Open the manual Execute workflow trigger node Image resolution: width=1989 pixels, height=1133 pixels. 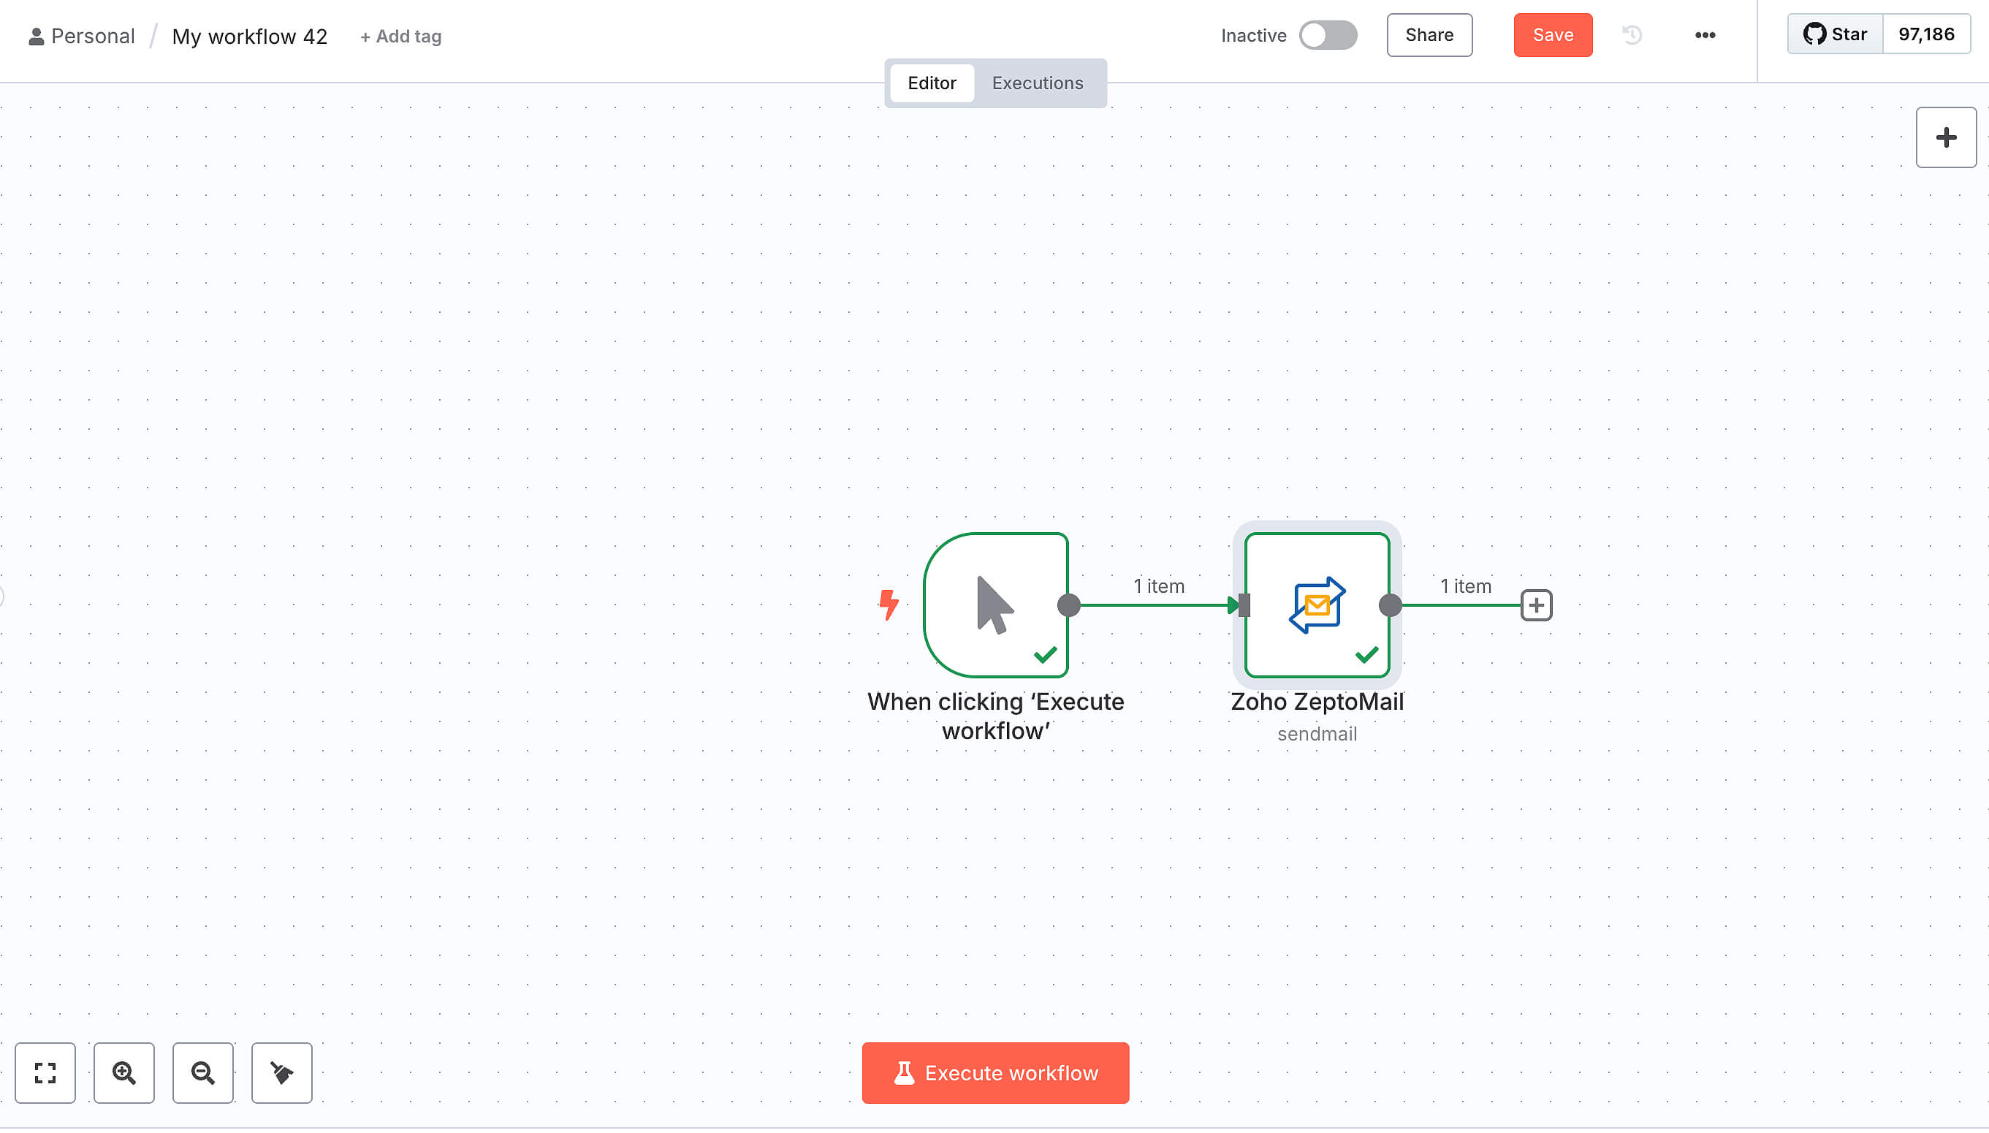click(996, 605)
